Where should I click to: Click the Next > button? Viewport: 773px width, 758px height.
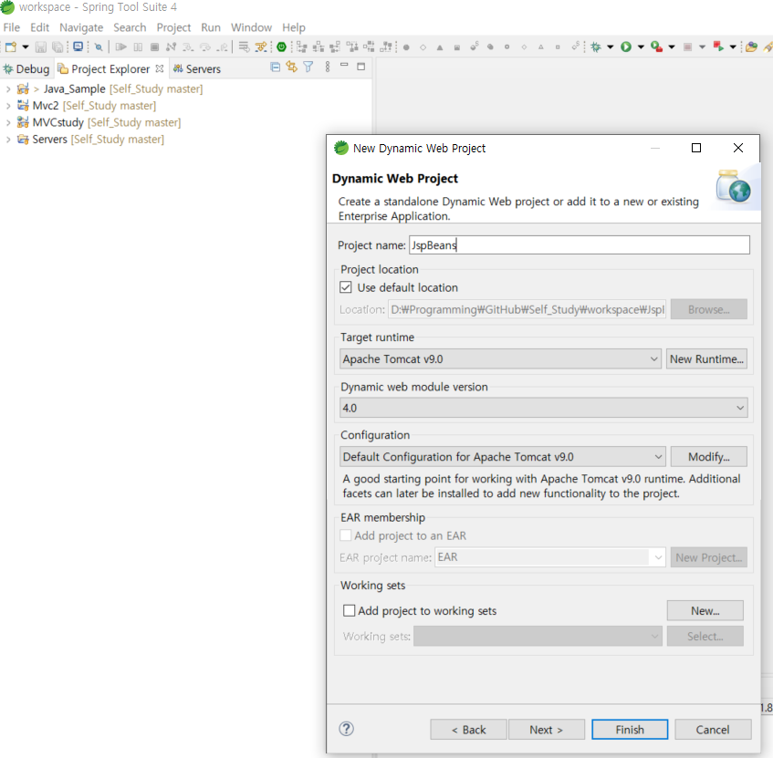pos(547,730)
